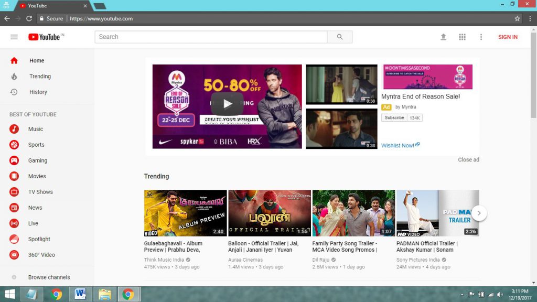Image resolution: width=537 pixels, height=302 pixels.
Task: Click the search magnifier button
Action: (x=340, y=37)
